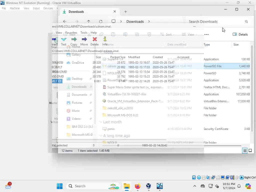
Task: Click the yellow Info icon in 7-Zip
Action: (x=105, y=39)
